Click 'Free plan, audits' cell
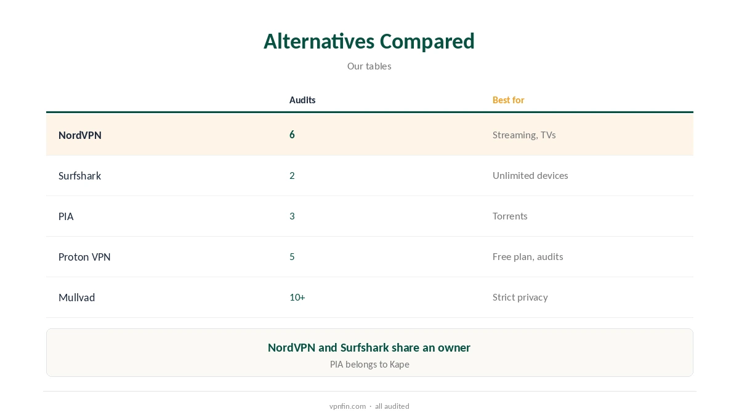The image size is (739, 418). point(528,256)
